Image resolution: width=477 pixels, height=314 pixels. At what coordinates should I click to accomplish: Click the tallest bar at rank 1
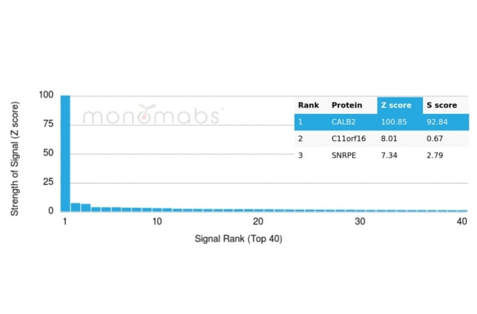click(66, 153)
